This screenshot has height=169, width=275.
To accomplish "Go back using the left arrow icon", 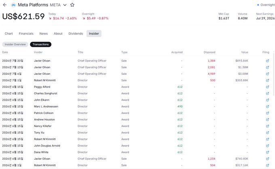I will point(5,5).
